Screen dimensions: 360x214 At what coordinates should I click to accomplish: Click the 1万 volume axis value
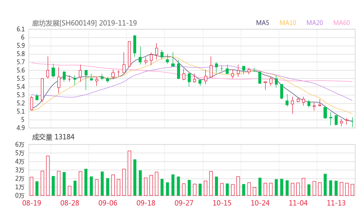pos(20,187)
